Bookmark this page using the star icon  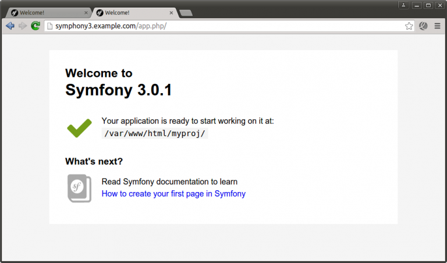pos(409,26)
